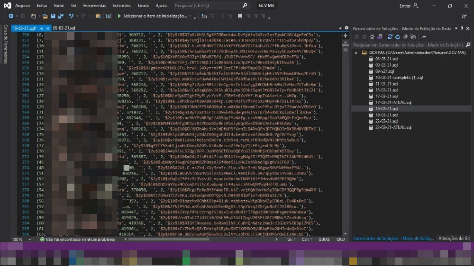Screen dimensions: 474x266
Task: Click the no problems found status indicator
Action: 77,239
